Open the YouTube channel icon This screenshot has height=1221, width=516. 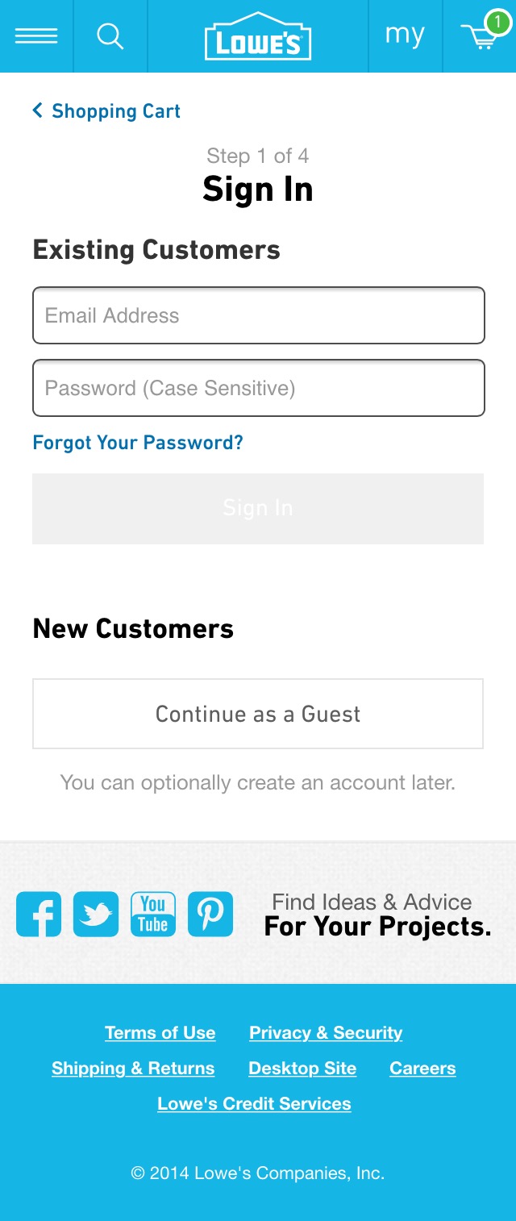153,914
